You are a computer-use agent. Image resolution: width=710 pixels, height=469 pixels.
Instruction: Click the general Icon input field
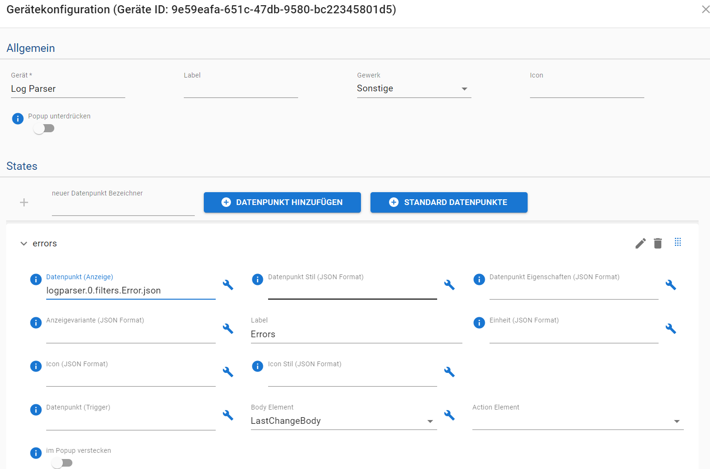(x=587, y=89)
